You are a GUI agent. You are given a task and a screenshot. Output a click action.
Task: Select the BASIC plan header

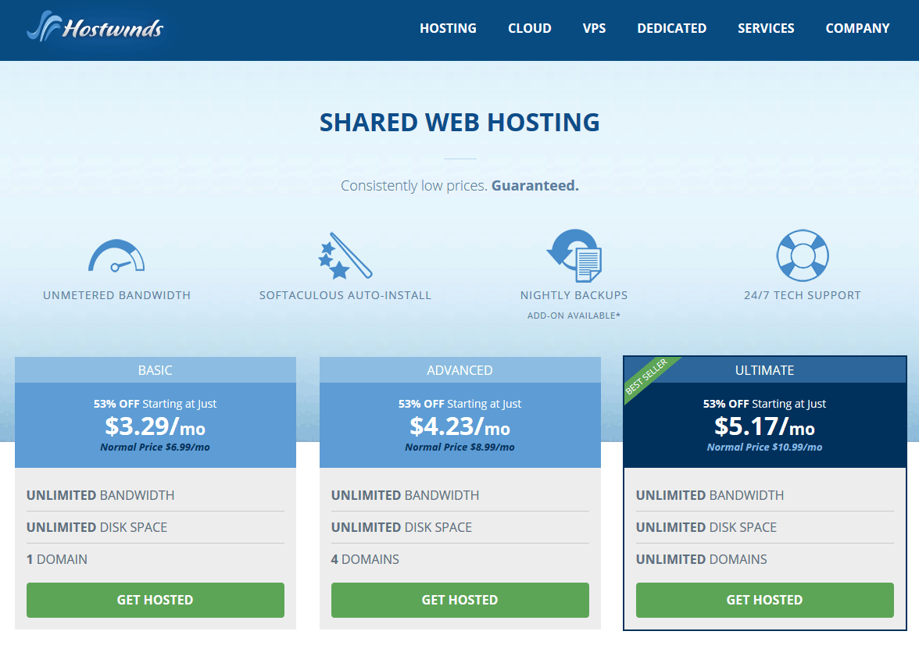pyautogui.click(x=156, y=370)
